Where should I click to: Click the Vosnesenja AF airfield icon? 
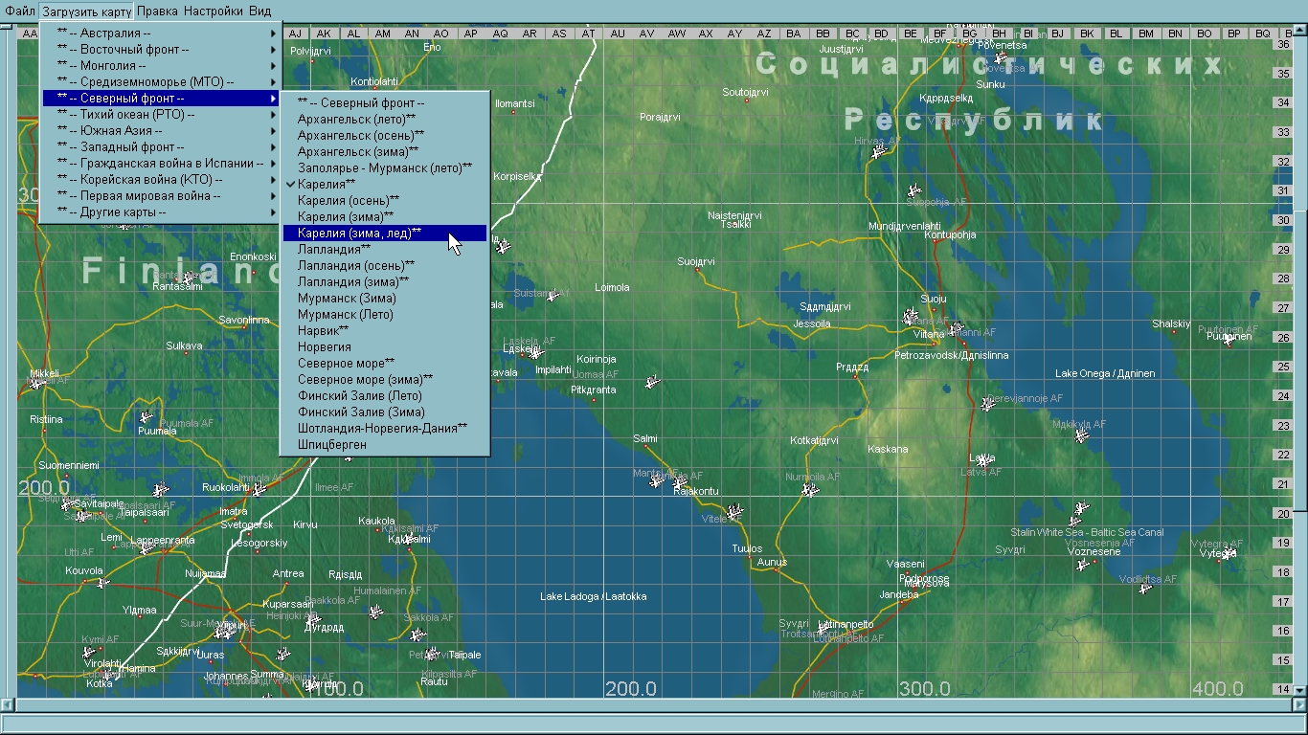coord(1083,565)
